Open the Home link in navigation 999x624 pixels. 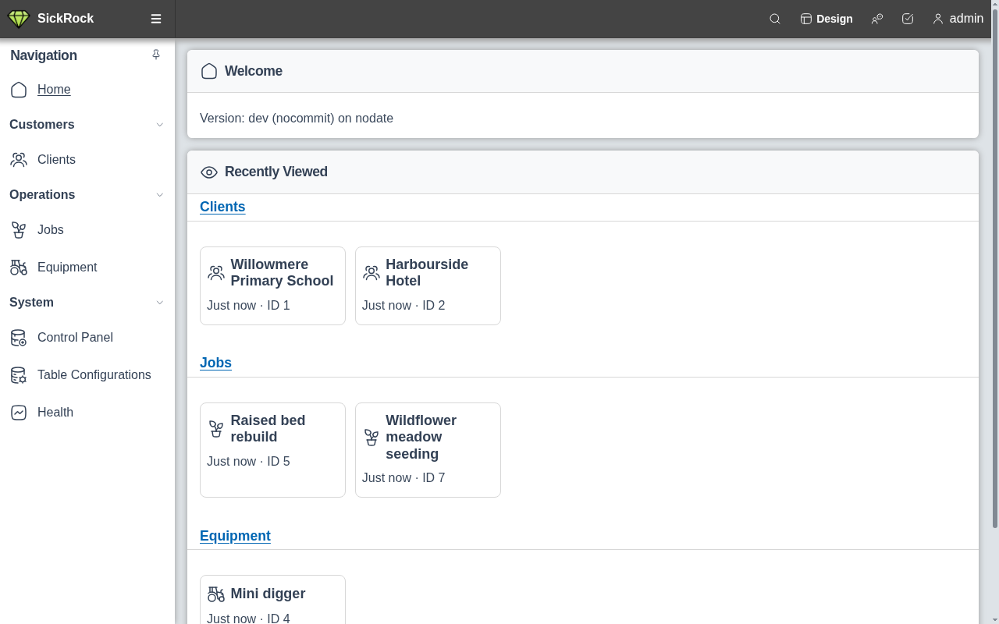click(x=54, y=90)
